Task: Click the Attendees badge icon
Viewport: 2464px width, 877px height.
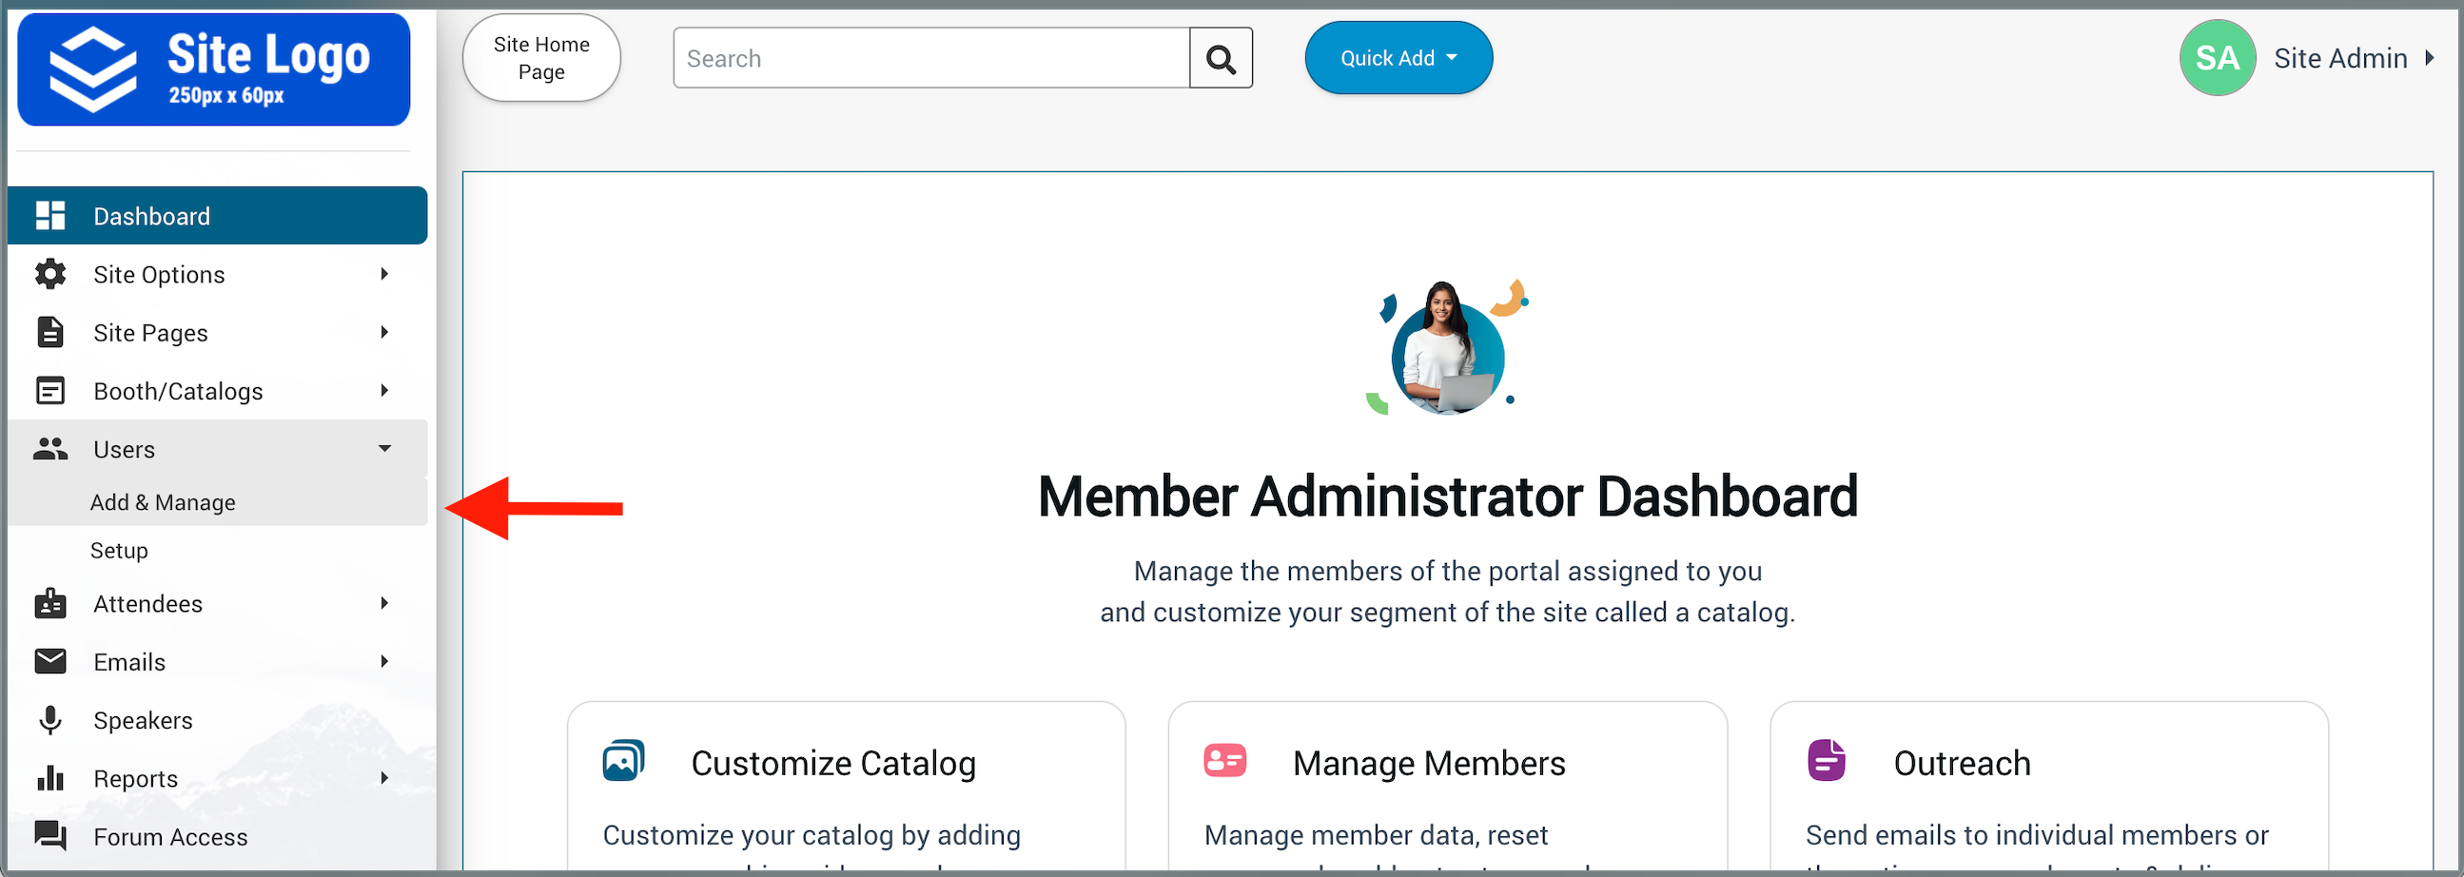Action: (x=49, y=603)
